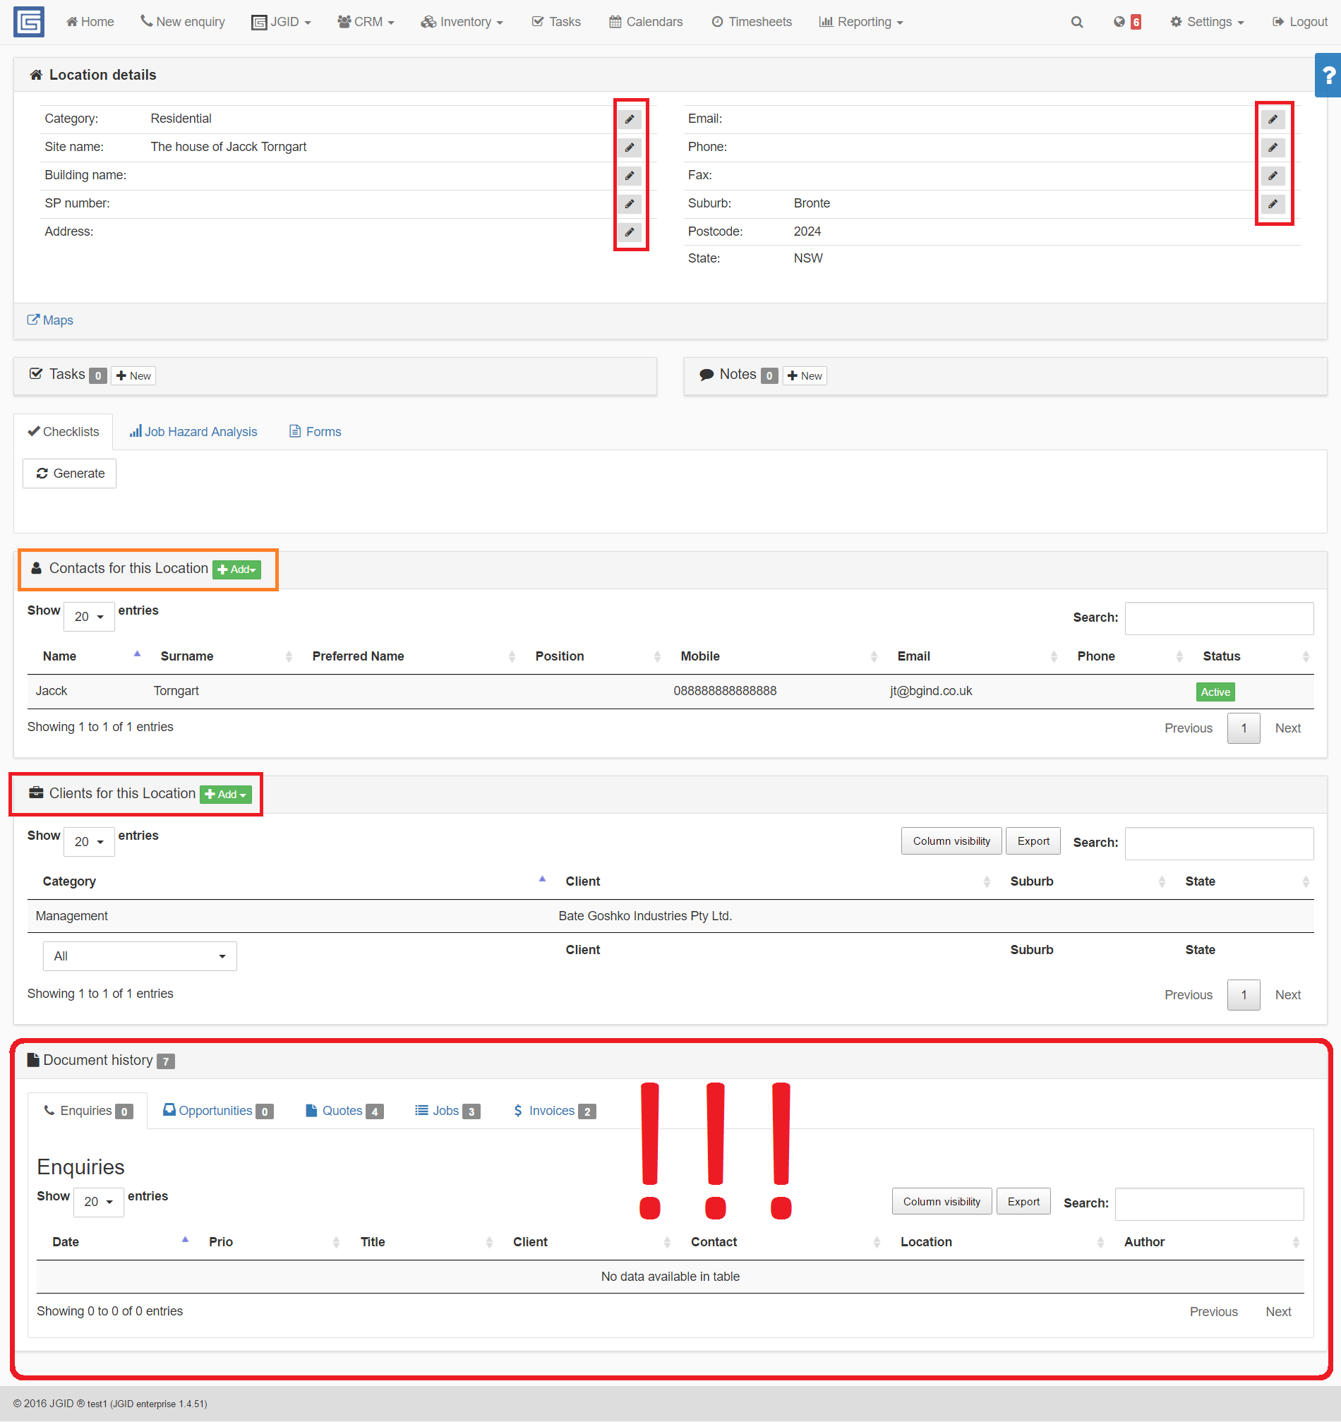The width and height of the screenshot is (1341, 1422).
Task: Edit the Suburb pencil icon
Action: [x=1273, y=204]
